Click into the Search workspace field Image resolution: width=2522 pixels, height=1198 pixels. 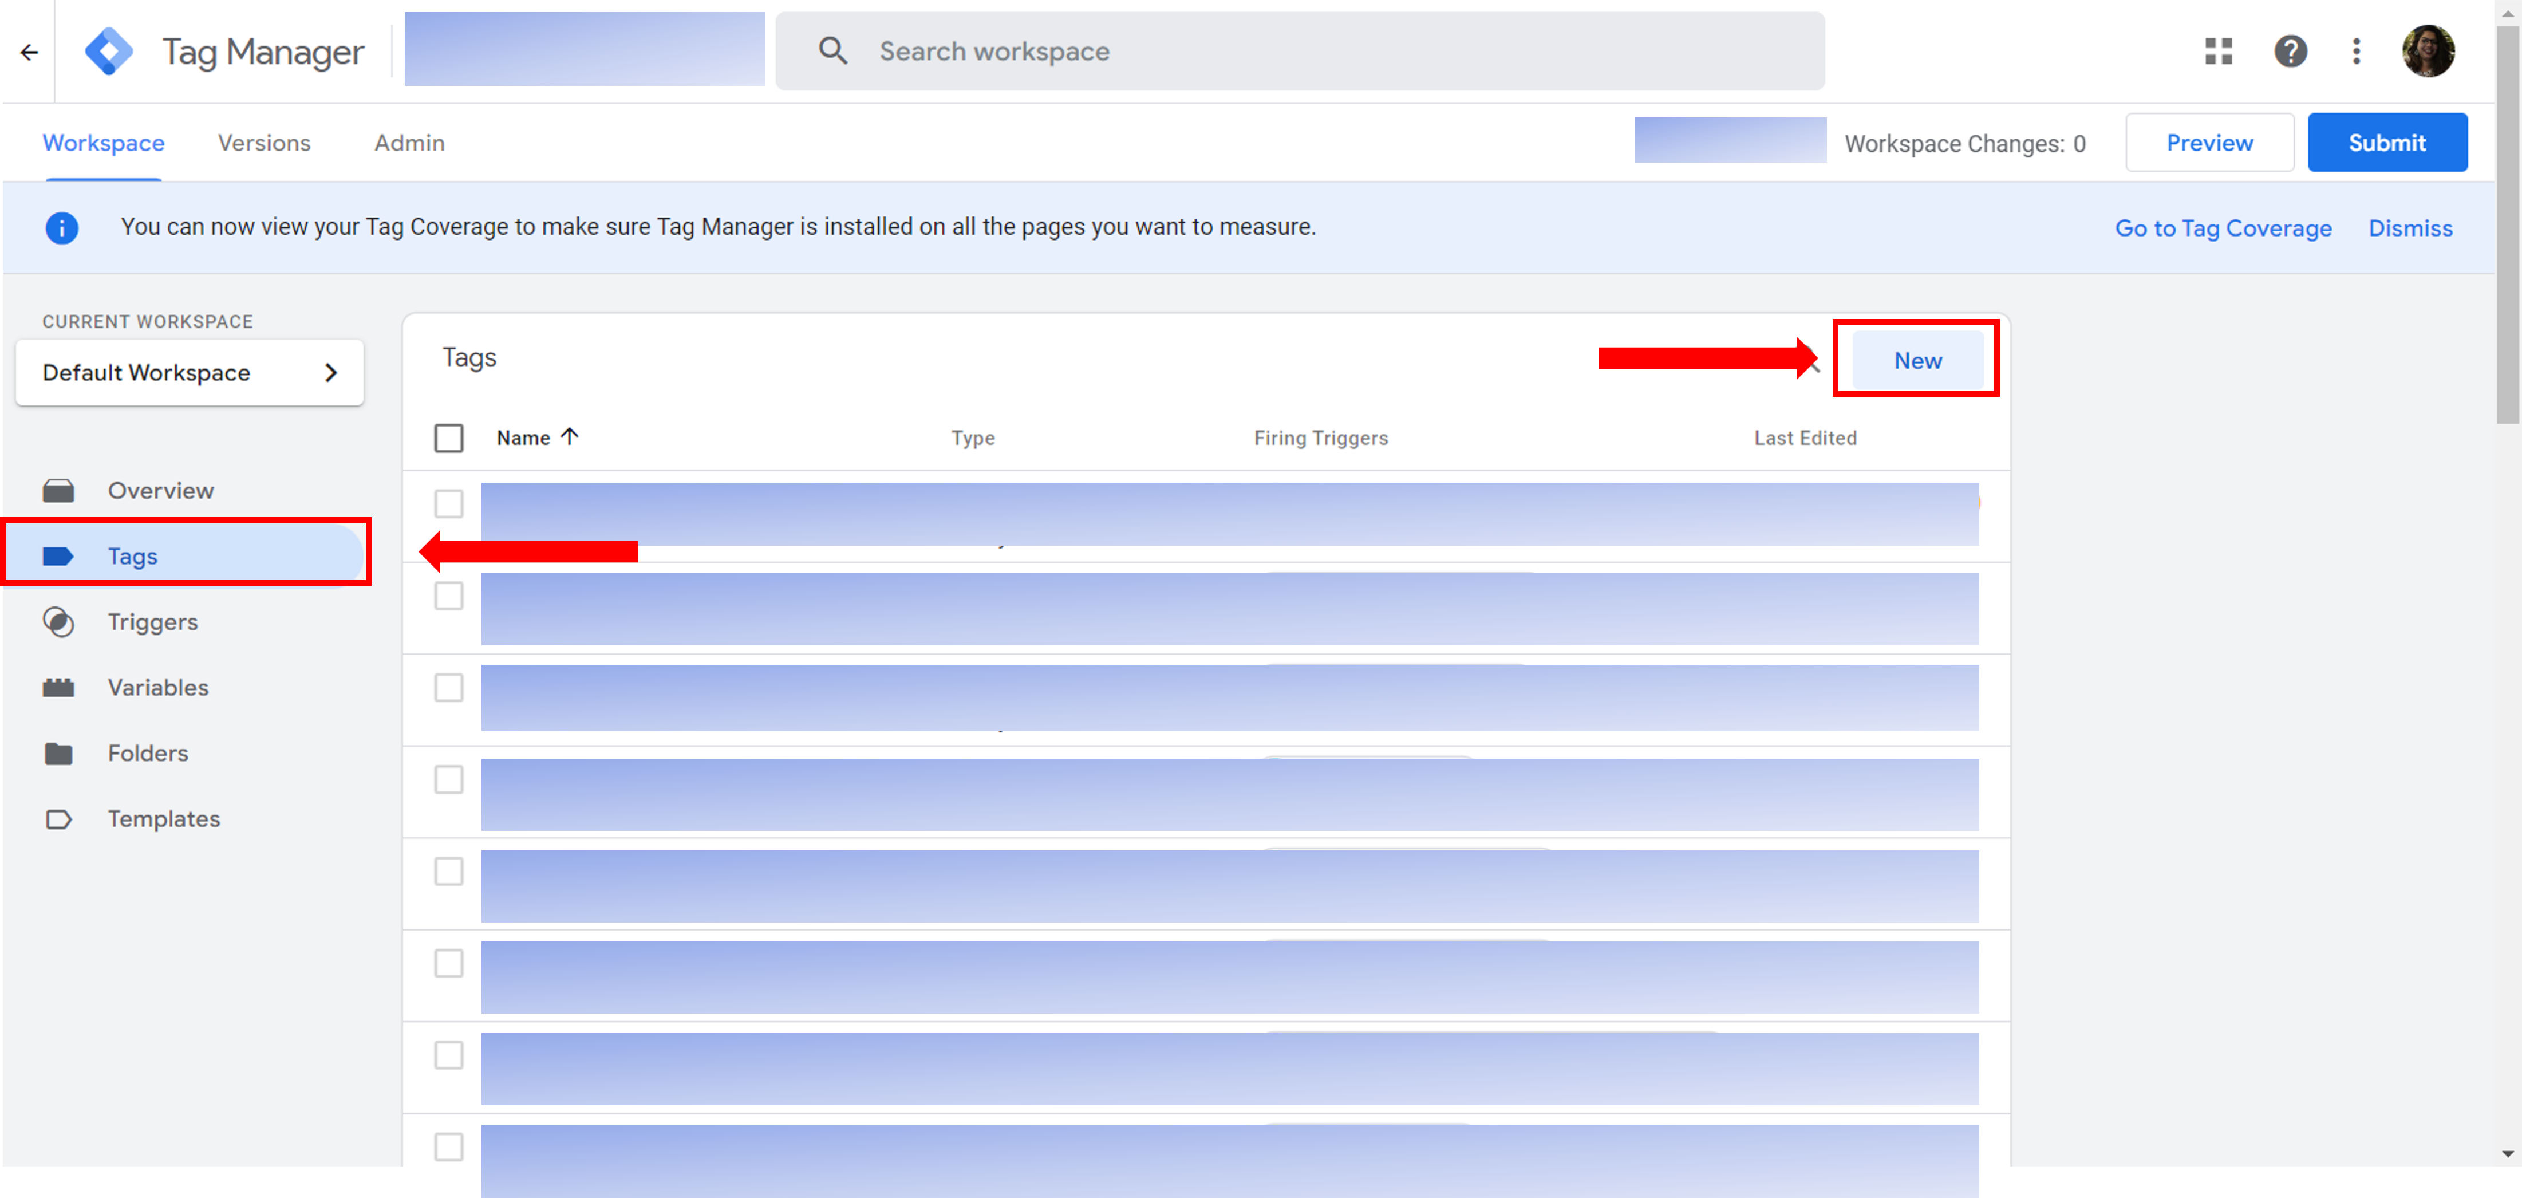click(x=1299, y=51)
